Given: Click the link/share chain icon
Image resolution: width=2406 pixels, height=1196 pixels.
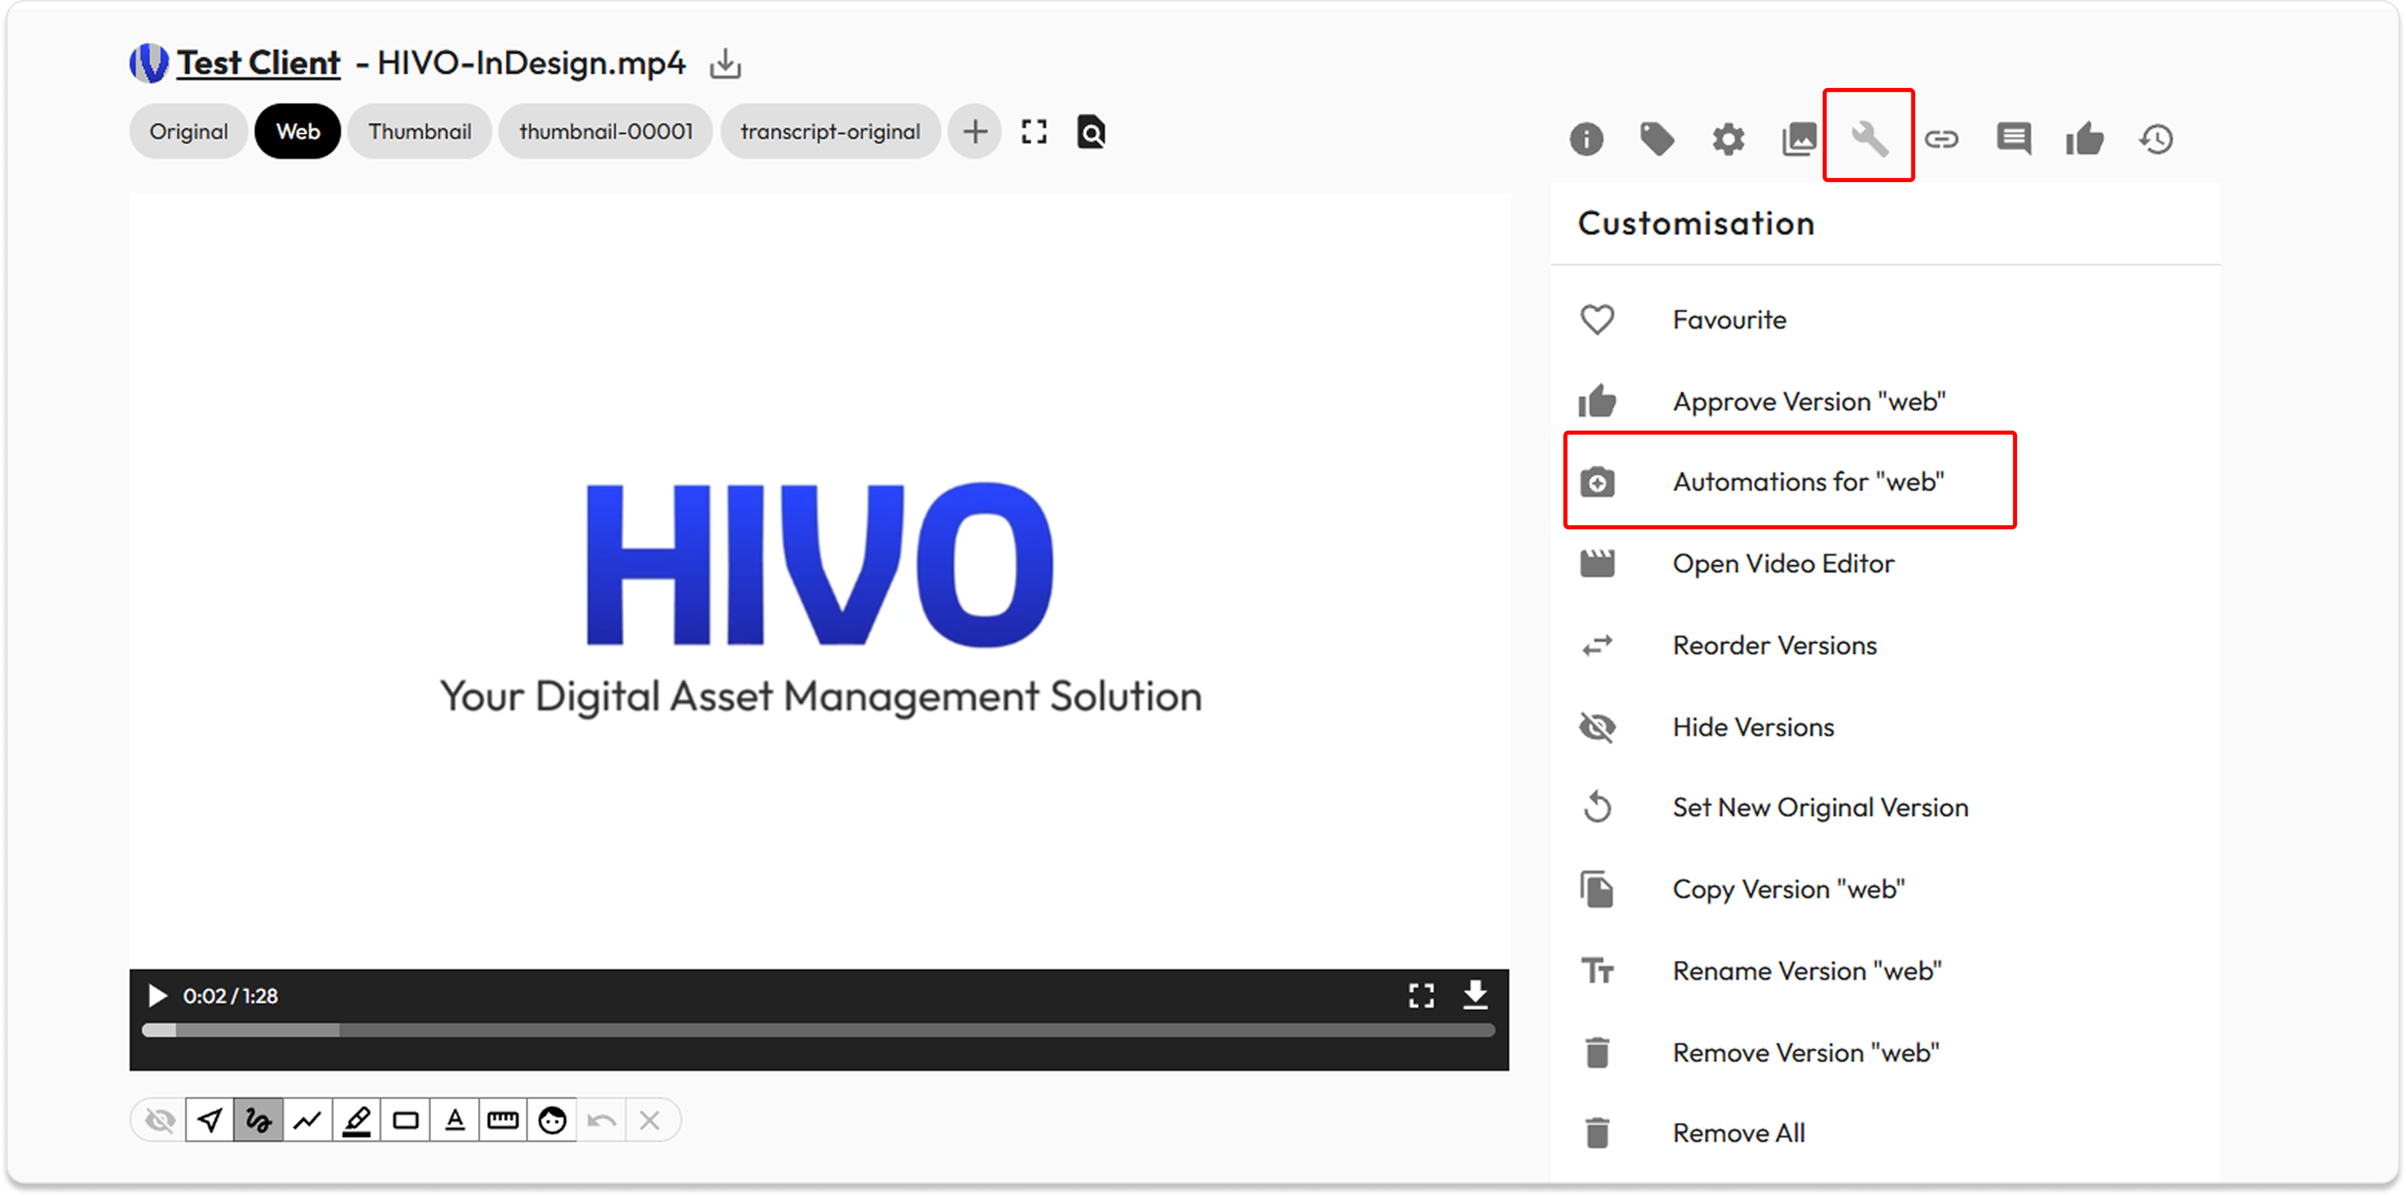Looking at the screenshot, I should click(1941, 139).
